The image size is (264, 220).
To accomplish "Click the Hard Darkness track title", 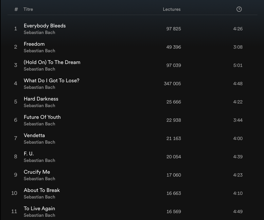I will click(x=41, y=99).
